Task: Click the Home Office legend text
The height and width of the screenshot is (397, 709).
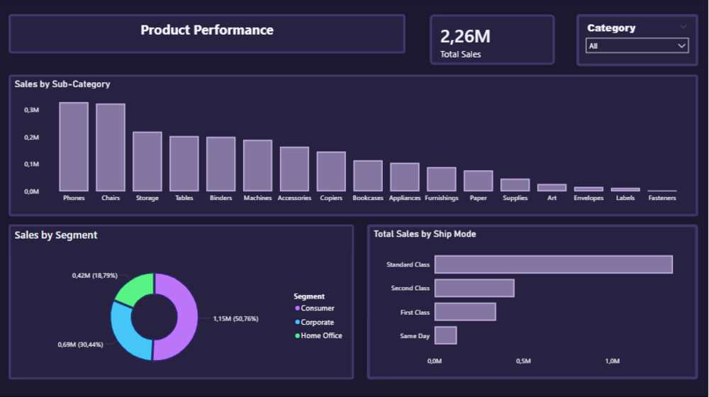Action: pyautogui.click(x=321, y=335)
